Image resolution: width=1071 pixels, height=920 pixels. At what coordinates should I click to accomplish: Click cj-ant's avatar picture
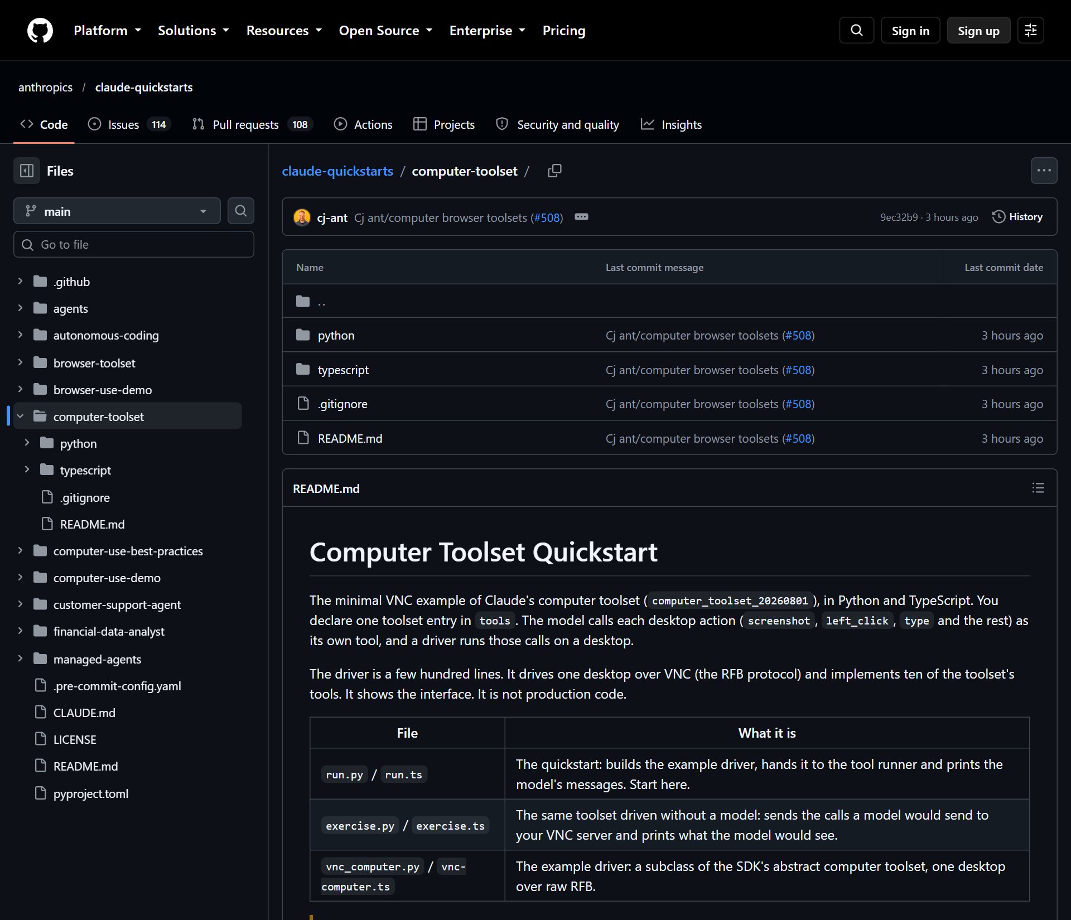[x=302, y=217]
